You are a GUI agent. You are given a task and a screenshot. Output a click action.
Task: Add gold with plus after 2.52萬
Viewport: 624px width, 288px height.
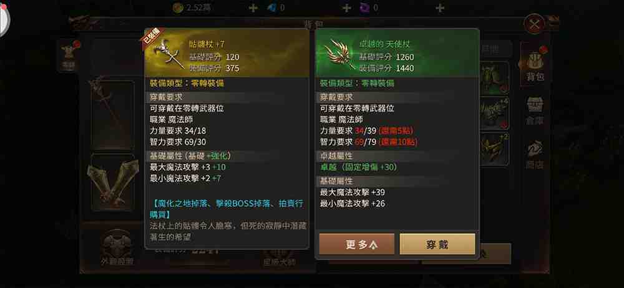click(x=253, y=7)
